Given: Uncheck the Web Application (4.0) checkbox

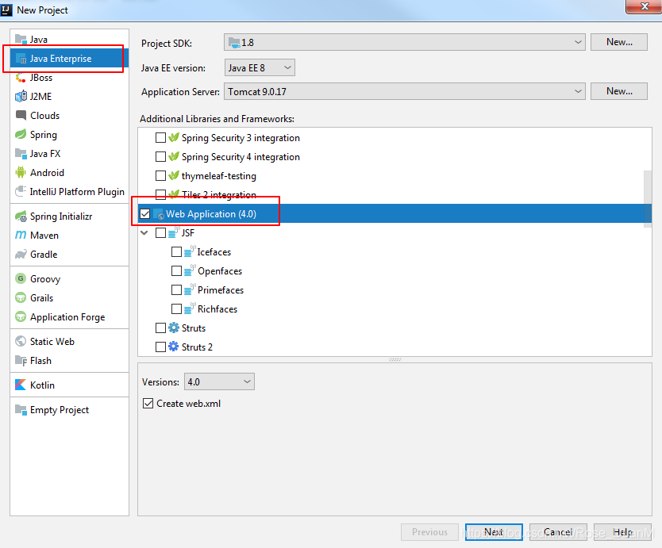Looking at the screenshot, I should pyautogui.click(x=144, y=214).
